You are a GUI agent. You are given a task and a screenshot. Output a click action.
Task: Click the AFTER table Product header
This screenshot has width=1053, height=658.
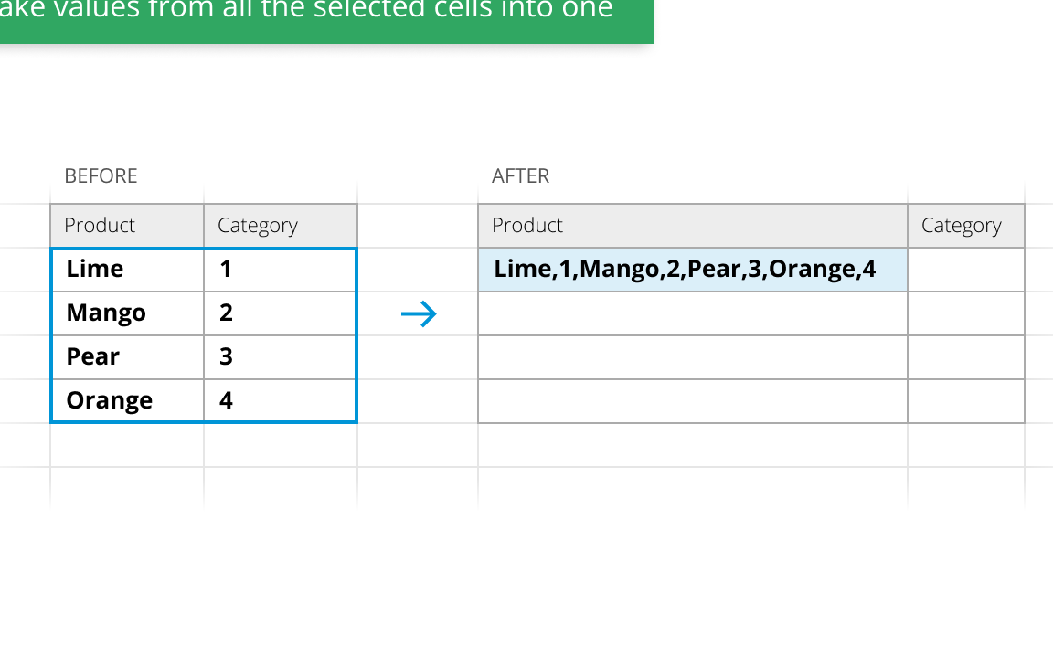coord(692,226)
